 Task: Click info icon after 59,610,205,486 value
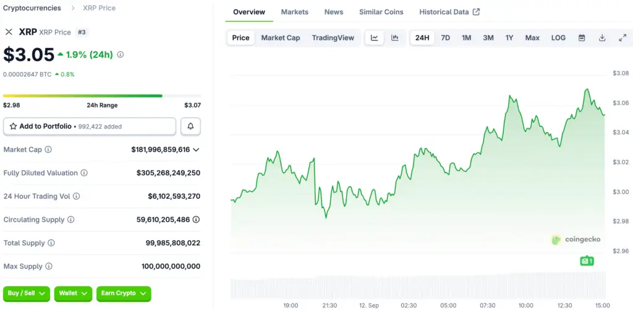pyautogui.click(x=196, y=220)
